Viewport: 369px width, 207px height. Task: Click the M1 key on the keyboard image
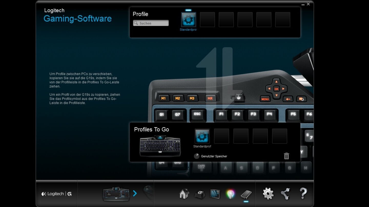(163, 98)
